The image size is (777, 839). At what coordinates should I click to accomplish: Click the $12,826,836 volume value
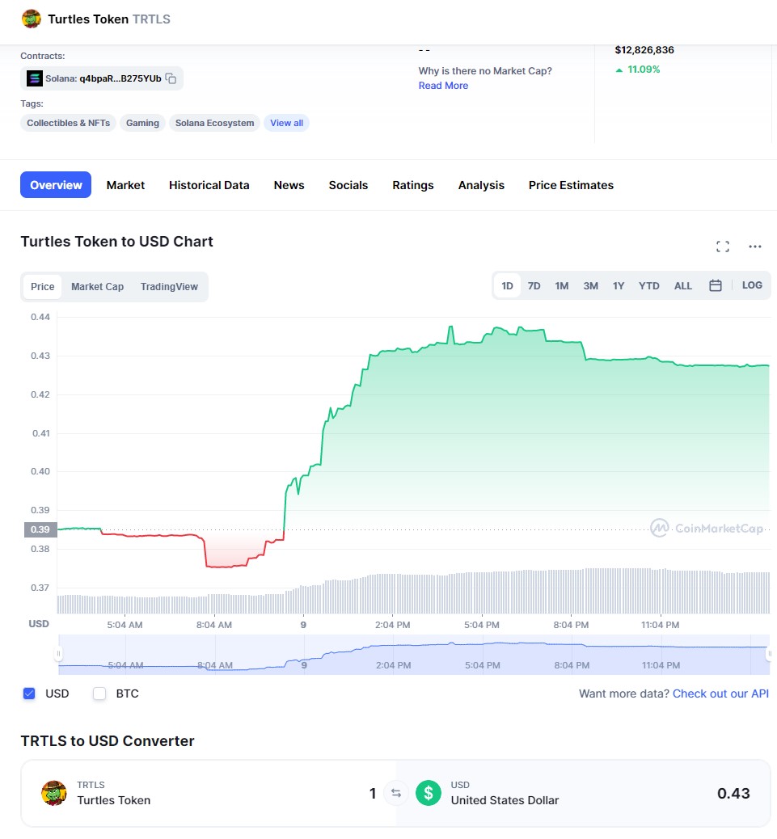(644, 50)
